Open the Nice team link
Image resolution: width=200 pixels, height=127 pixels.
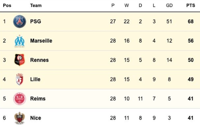click(36, 118)
